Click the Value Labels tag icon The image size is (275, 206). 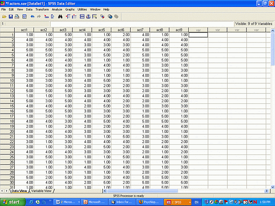[x=102, y=16]
